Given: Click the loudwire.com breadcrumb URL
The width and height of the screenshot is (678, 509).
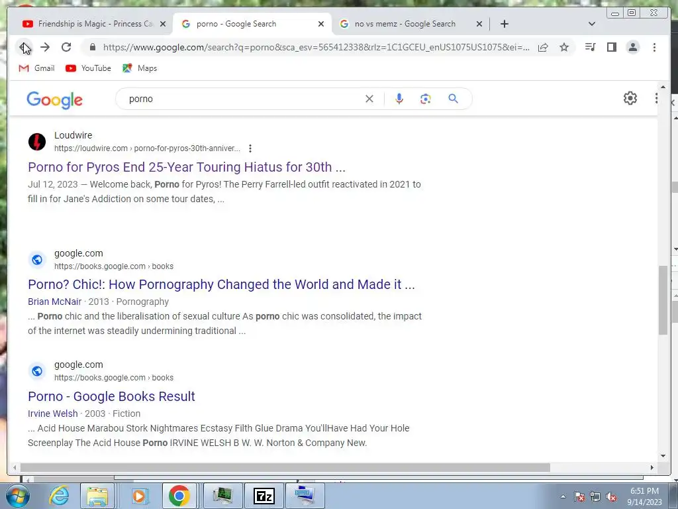Looking at the screenshot, I should tap(147, 148).
